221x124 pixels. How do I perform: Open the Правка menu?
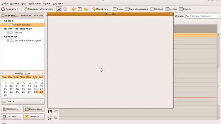[15, 3]
